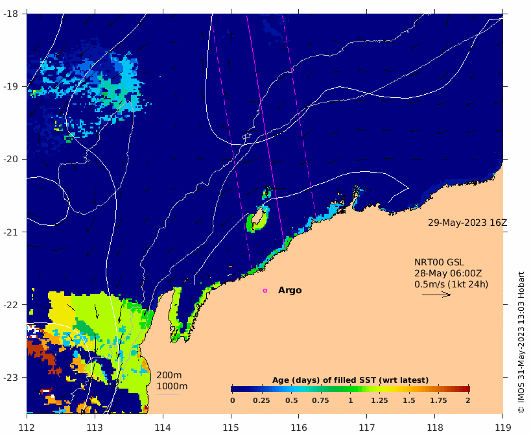
Task: Click the colorbar tick label '2'
Action: point(468,400)
